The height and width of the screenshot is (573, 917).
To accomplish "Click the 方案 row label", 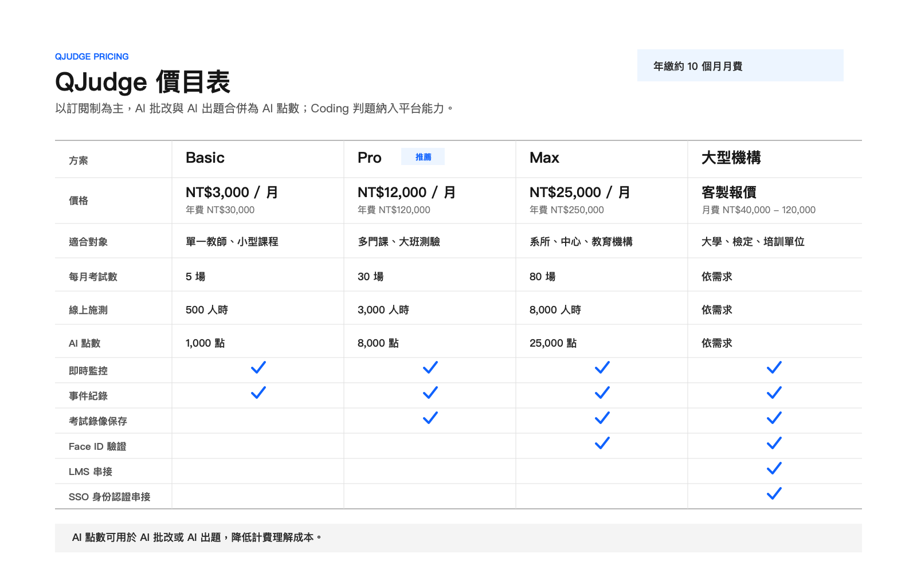I will (79, 160).
